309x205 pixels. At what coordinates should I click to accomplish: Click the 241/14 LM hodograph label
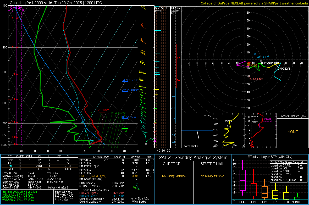coord(262,57)
